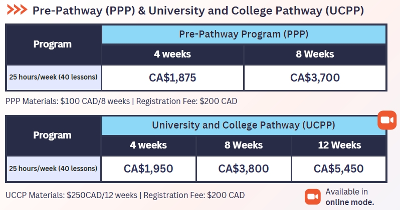Click the '4 weeks' column in PPP table
400x210 pixels.
point(172,54)
